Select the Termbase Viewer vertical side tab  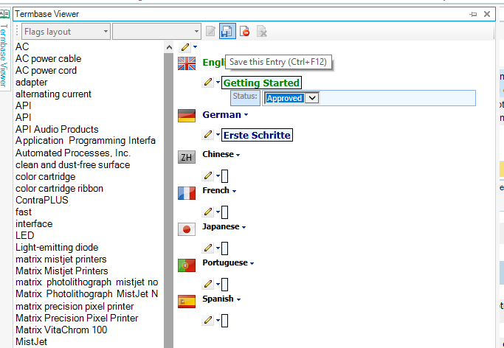(4, 57)
